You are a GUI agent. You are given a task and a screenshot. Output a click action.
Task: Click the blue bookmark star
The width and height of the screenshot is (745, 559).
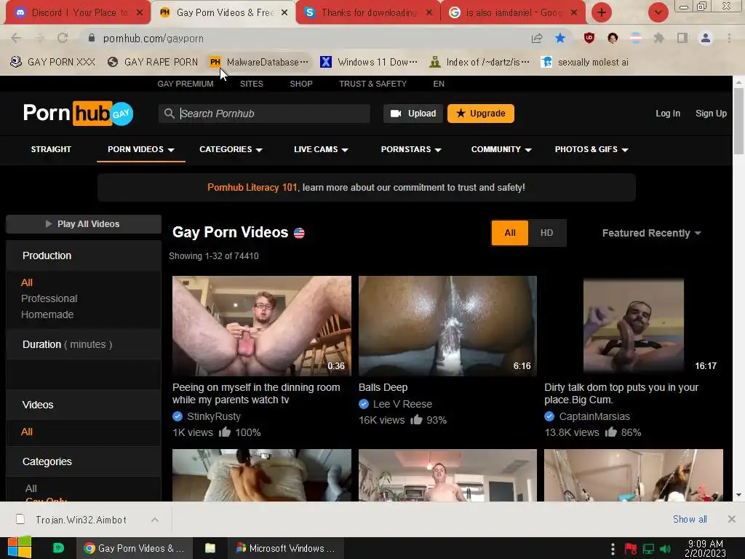tap(560, 38)
